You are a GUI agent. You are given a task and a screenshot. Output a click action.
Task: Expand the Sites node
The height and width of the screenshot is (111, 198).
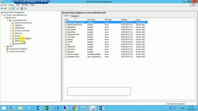tap(5, 47)
